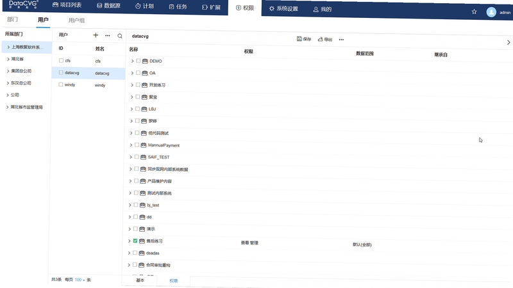Switch to the 基本 bottom tab
This screenshot has width=513, height=288.
140,280
